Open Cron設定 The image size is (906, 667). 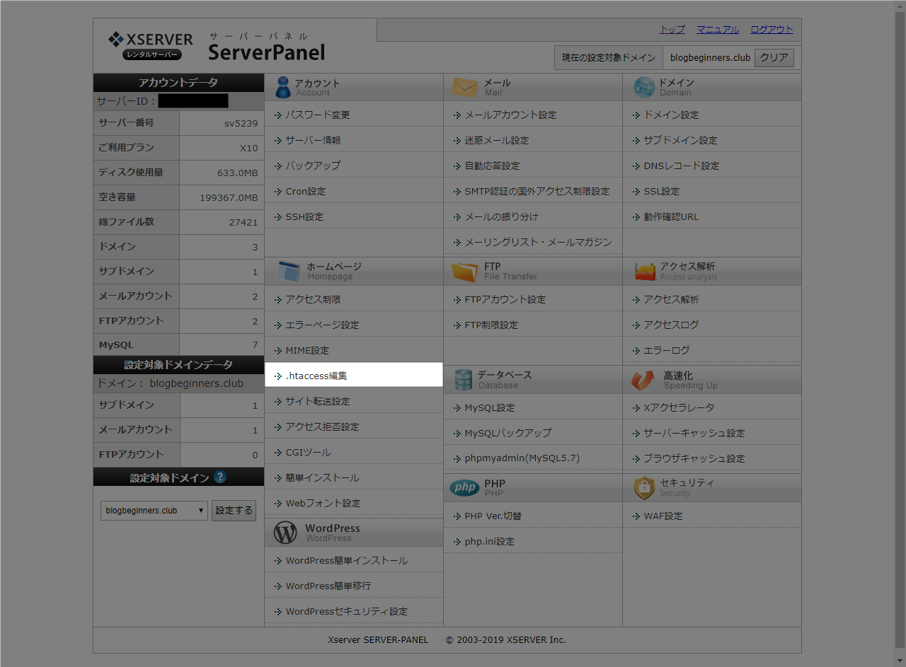click(x=306, y=191)
